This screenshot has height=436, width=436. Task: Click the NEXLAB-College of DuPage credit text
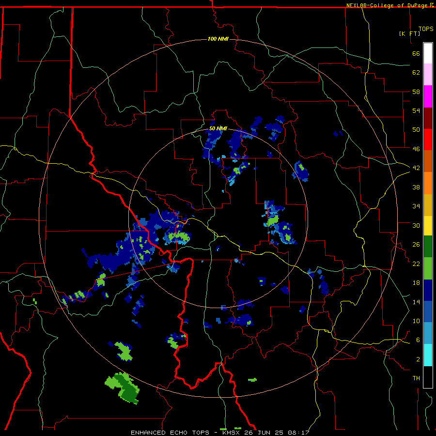pos(388,5)
